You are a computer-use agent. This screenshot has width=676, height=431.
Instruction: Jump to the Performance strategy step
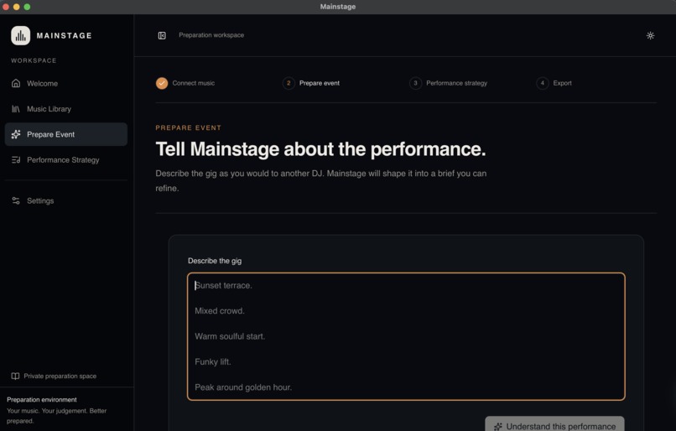449,83
